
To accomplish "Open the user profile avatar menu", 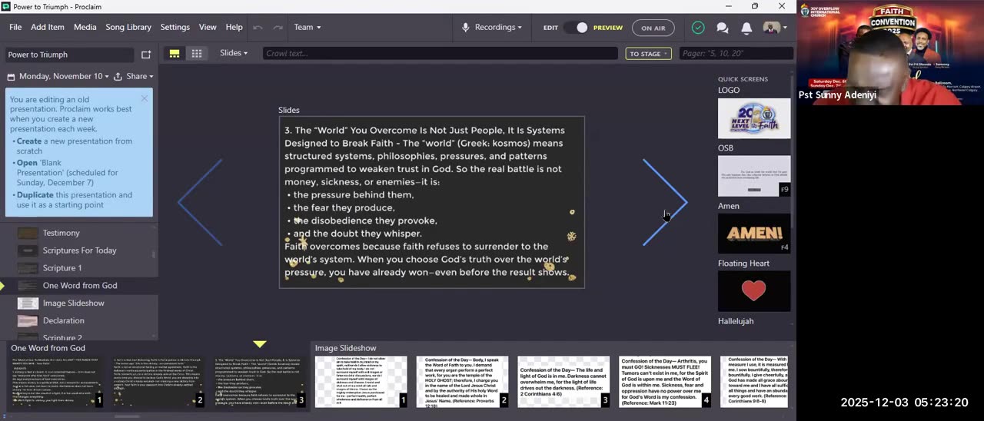I will coord(774,28).
